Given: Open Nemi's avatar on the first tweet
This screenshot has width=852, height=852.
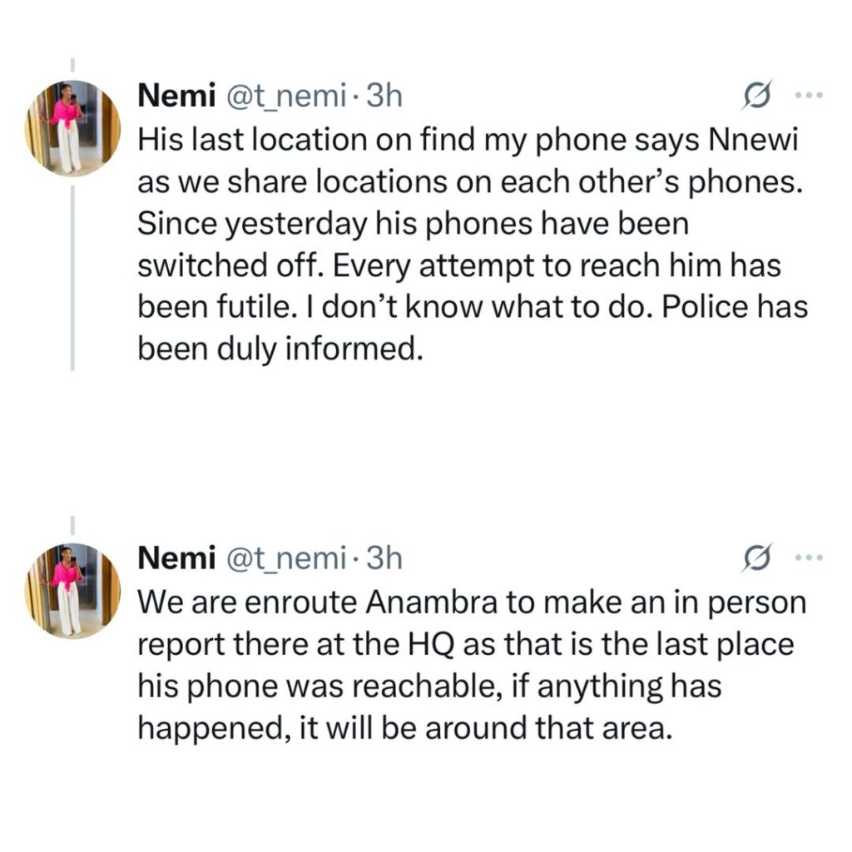Looking at the screenshot, I should tap(72, 130).
